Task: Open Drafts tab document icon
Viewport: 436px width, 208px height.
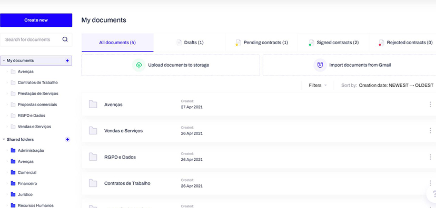Action: click(x=179, y=43)
